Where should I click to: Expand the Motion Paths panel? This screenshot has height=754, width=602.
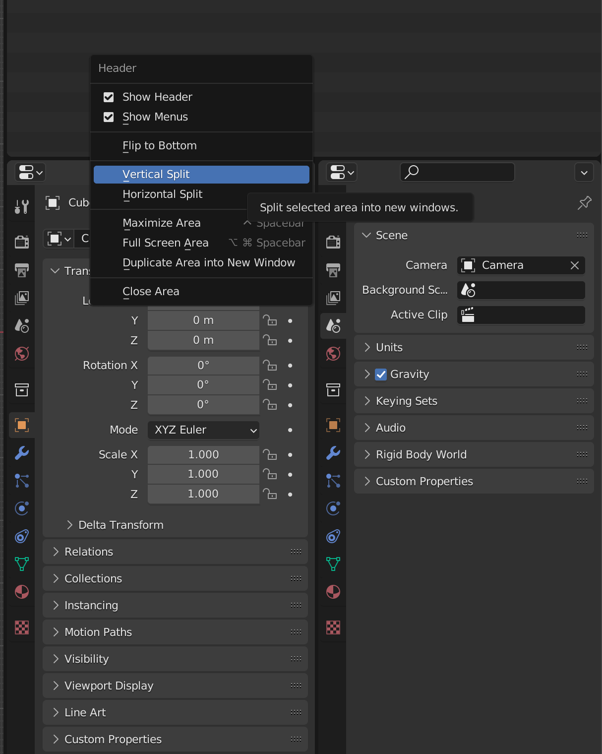[x=175, y=632]
